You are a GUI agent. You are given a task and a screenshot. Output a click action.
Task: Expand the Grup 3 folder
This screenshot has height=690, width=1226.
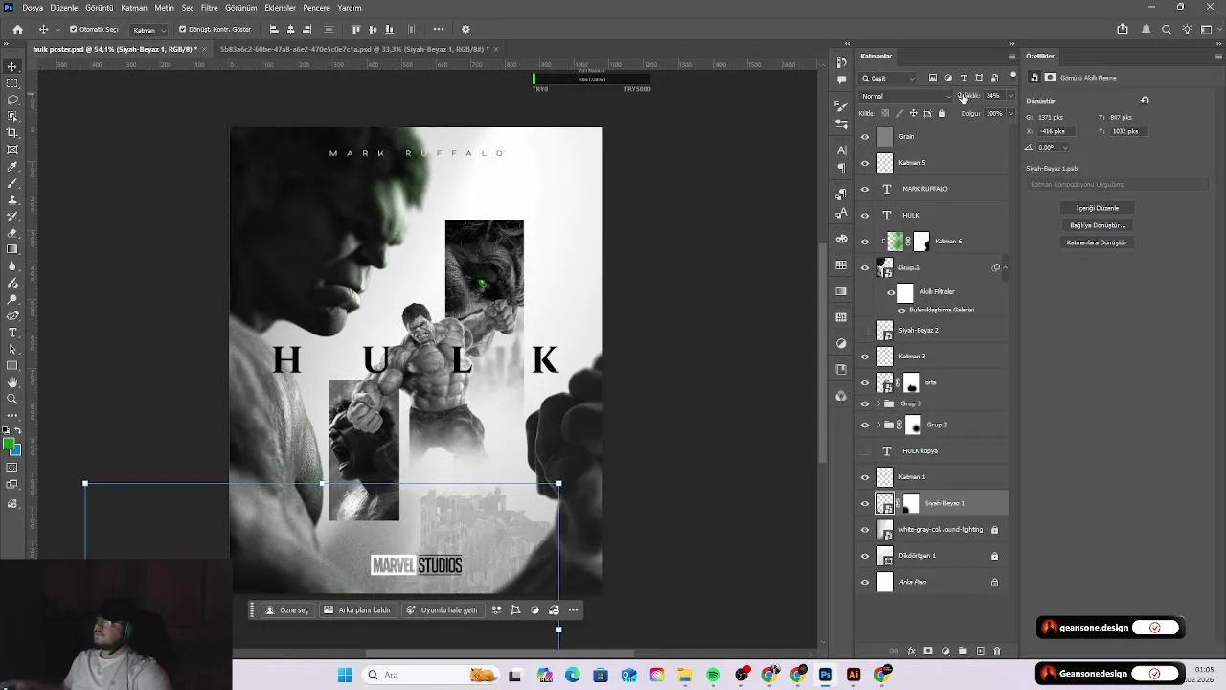(x=879, y=404)
